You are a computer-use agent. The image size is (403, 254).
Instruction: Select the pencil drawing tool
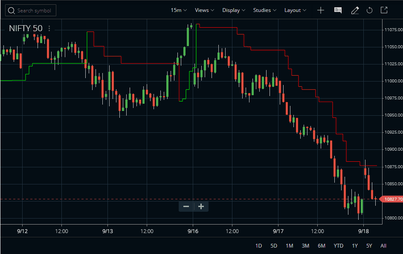click(x=355, y=10)
